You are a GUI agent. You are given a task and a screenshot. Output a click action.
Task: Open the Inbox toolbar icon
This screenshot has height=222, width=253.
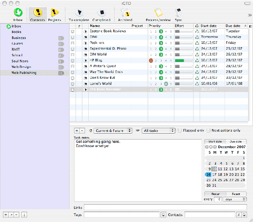(18, 14)
